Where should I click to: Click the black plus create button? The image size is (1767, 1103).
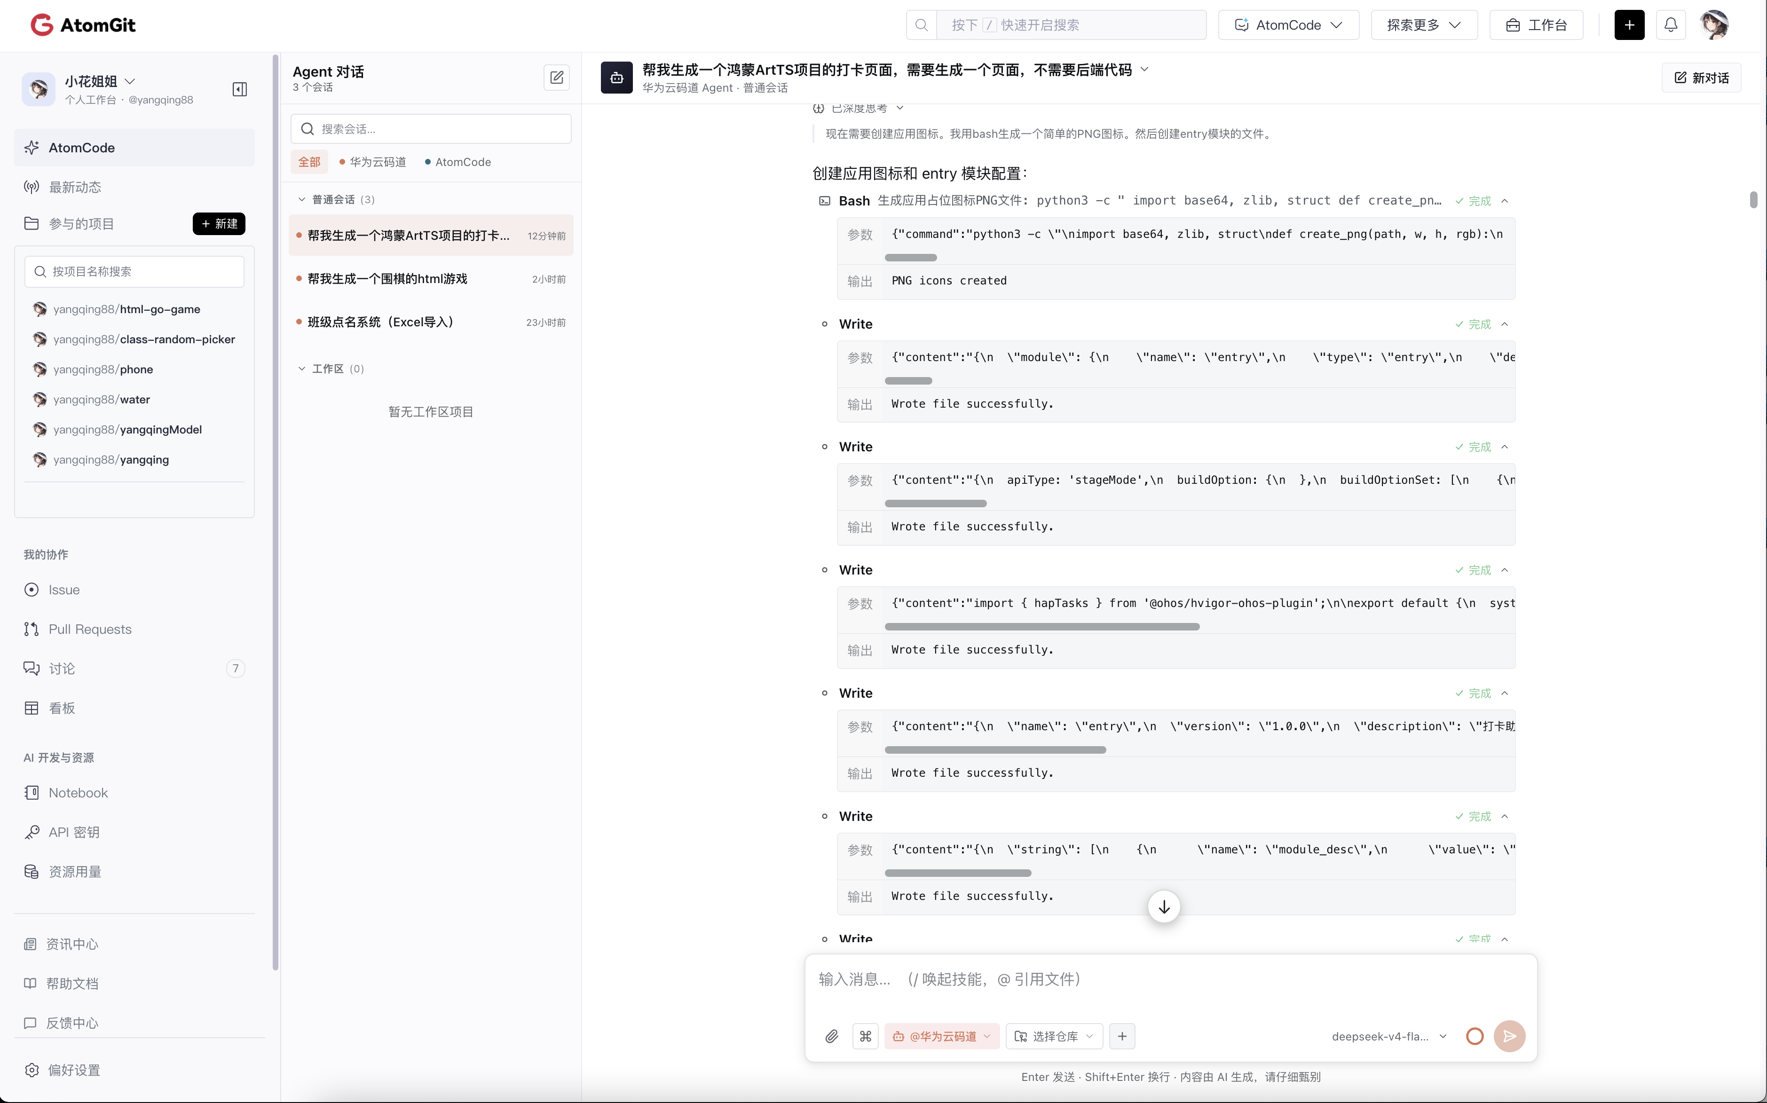[1629, 25]
